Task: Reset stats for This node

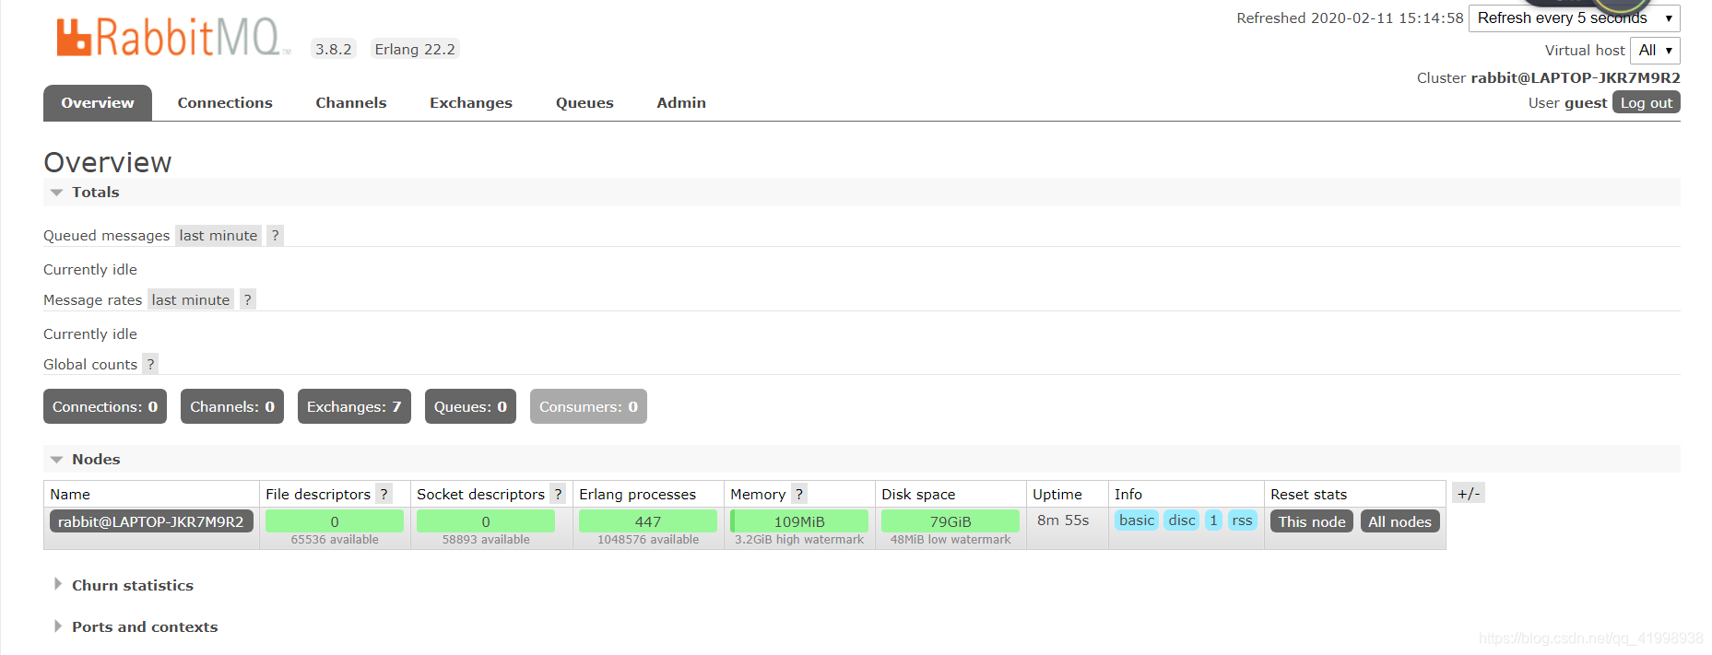Action: pos(1312,521)
